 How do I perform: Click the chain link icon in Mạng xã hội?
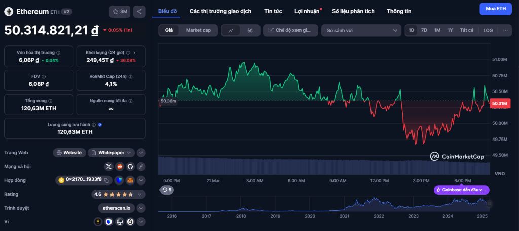point(141,167)
